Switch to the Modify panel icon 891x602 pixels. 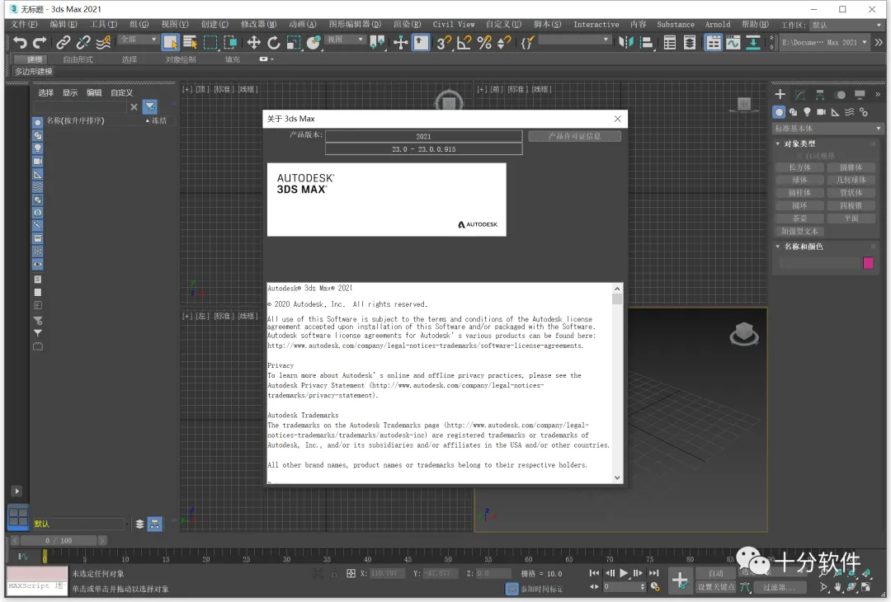click(x=800, y=94)
